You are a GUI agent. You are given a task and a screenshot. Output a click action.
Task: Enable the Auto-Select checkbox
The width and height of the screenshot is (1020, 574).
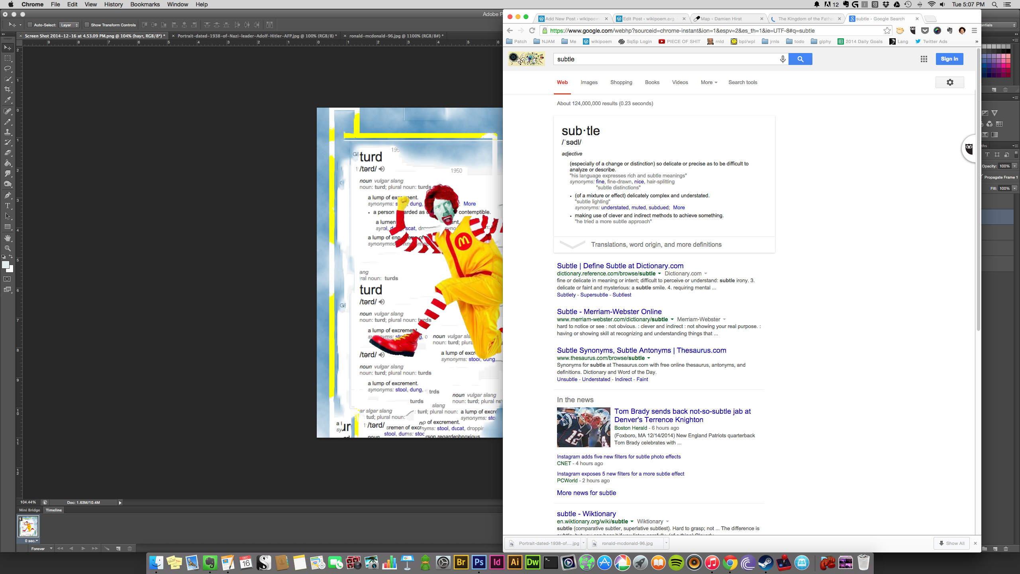[x=30, y=25]
